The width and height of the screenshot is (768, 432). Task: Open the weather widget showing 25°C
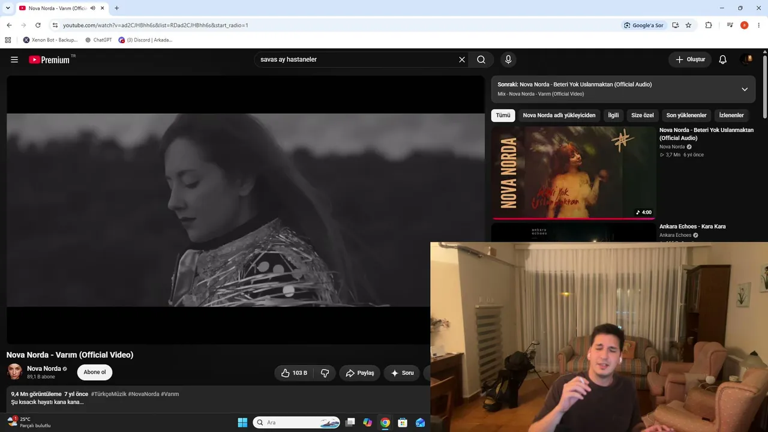[x=29, y=422]
